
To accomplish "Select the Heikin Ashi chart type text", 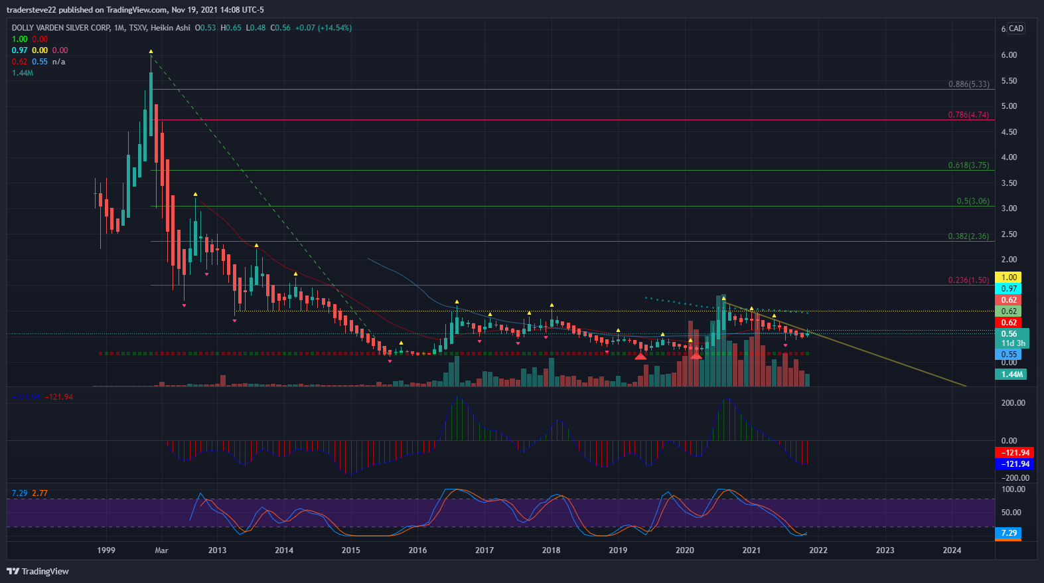I will pos(170,28).
